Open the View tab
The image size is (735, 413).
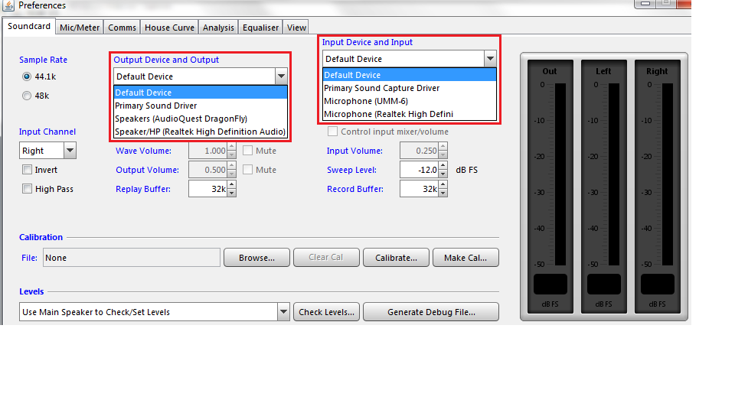coord(296,28)
